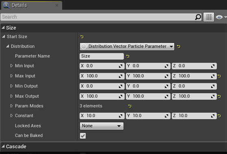The image size is (227, 154).
Task: Click the Details tab icon
Action: coord(6,5)
